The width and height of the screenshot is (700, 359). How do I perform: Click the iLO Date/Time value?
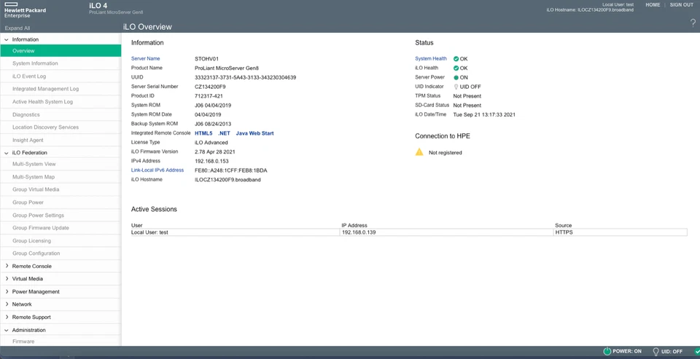click(484, 115)
